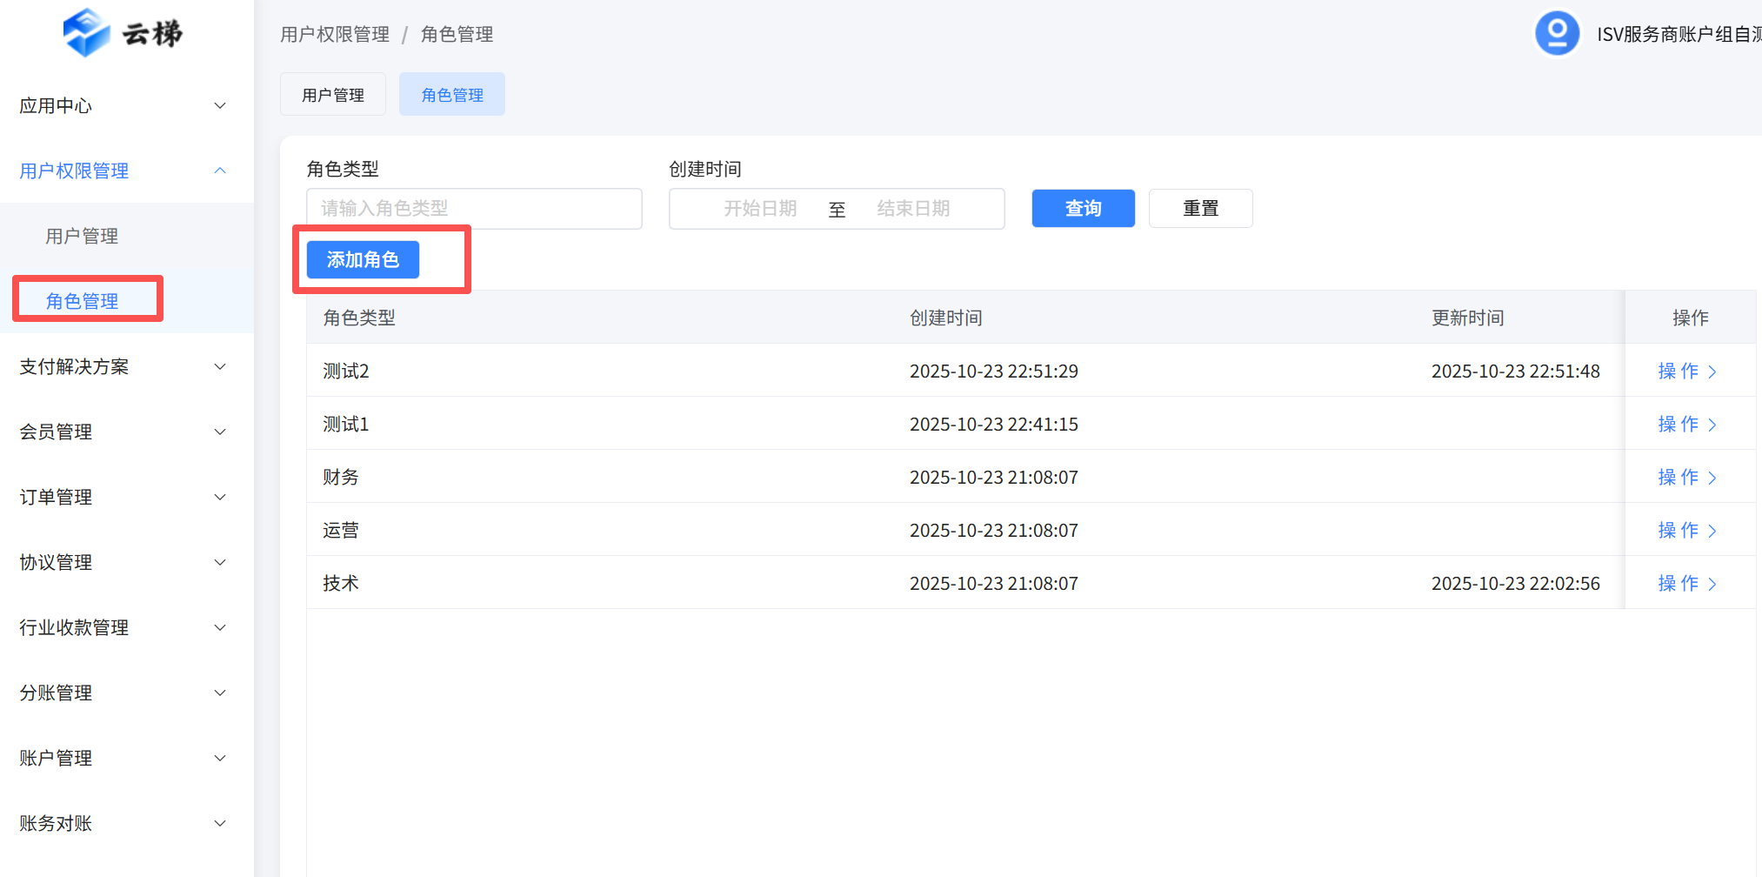This screenshot has width=1762, height=877.
Task: Expand the 支付解决方案 menu
Action: pos(122,367)
